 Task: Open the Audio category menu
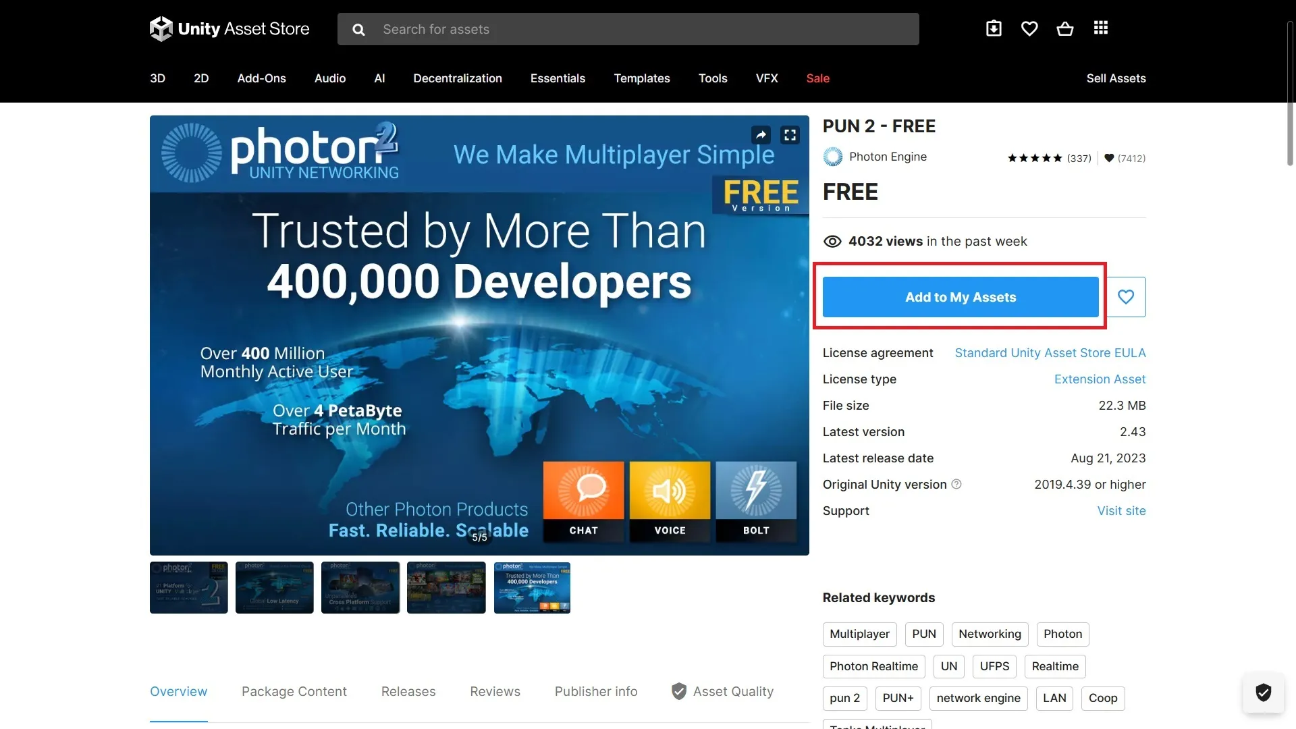point(330,78)
